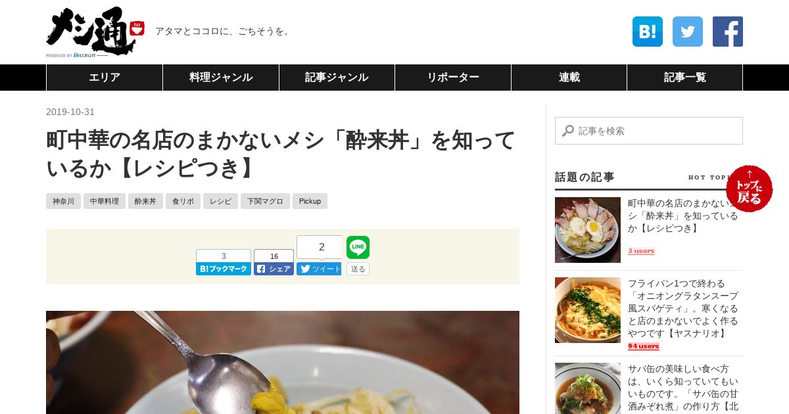Click the 下関マグロ tag
The image size is (789, 414).
(265, 201)
